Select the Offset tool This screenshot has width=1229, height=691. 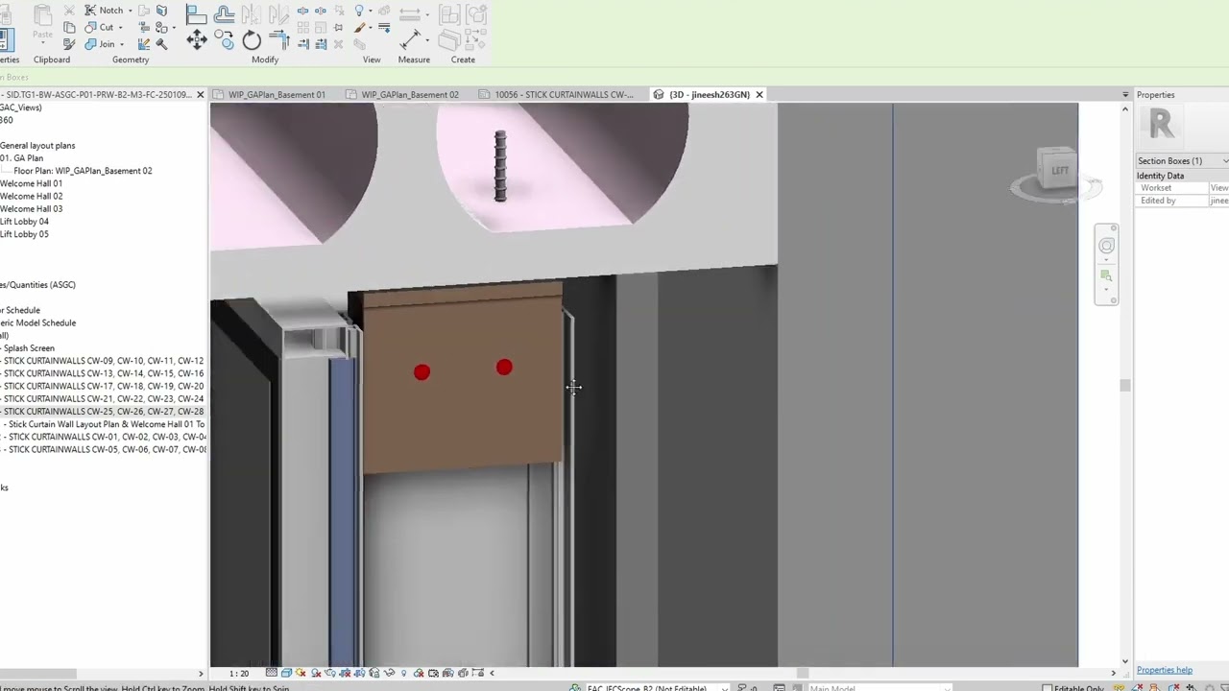(x=224, y=13)
